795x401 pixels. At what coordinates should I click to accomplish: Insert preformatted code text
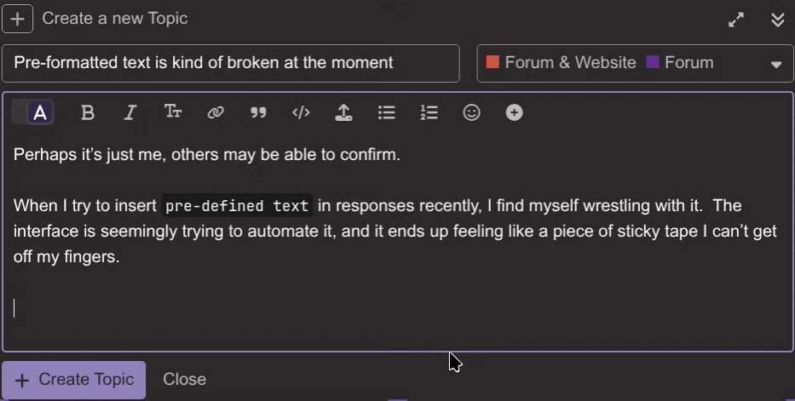click(x=301, y=112)
